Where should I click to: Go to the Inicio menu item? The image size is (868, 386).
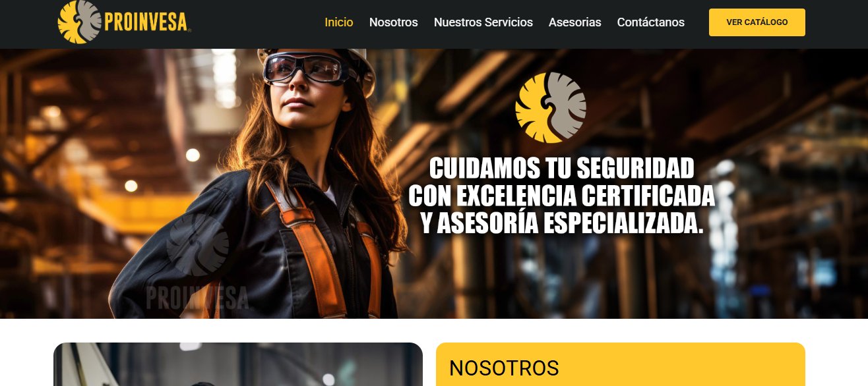pos(339,22)
